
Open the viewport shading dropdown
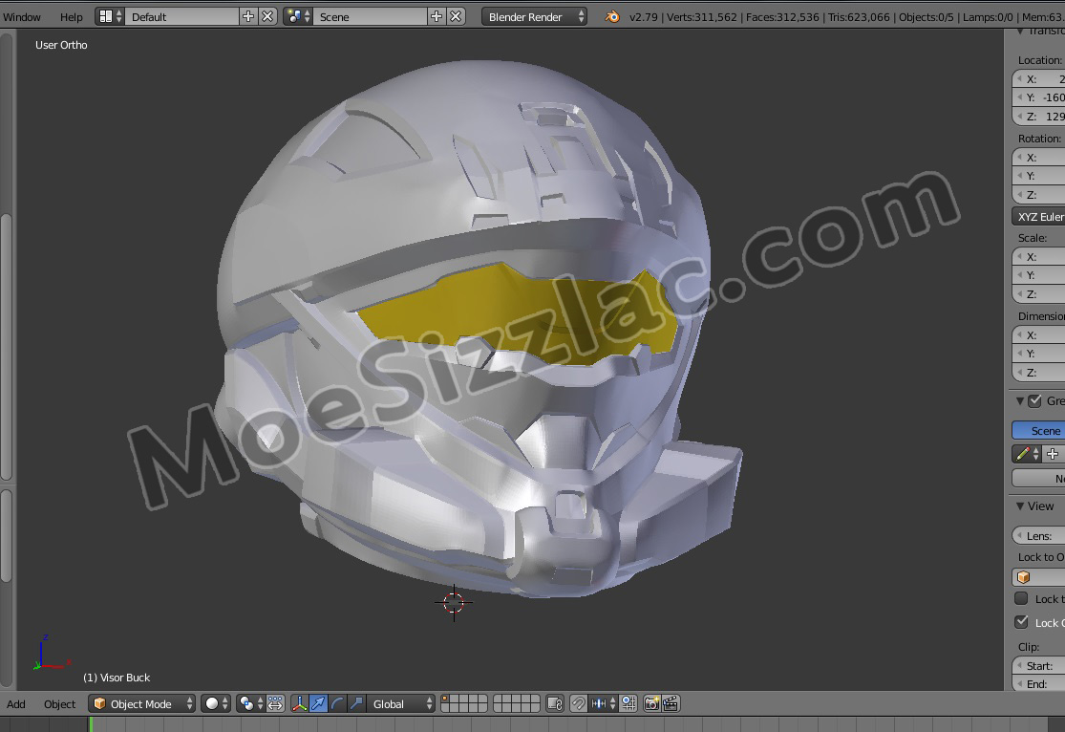[216, 704]
